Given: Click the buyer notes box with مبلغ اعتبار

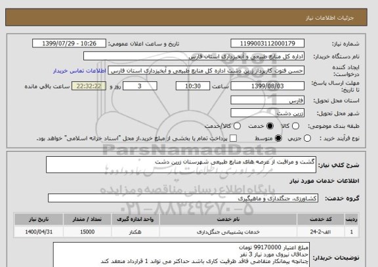Looking at the screenshot, I should (181, 255).
